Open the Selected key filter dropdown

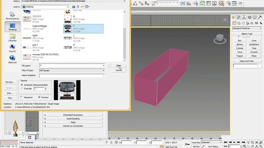pyautogui.click(x=212, y=142)
